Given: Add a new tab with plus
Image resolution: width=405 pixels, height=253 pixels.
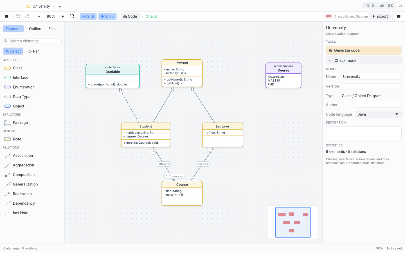Looking at the screenshot, I should click(60, 6).
